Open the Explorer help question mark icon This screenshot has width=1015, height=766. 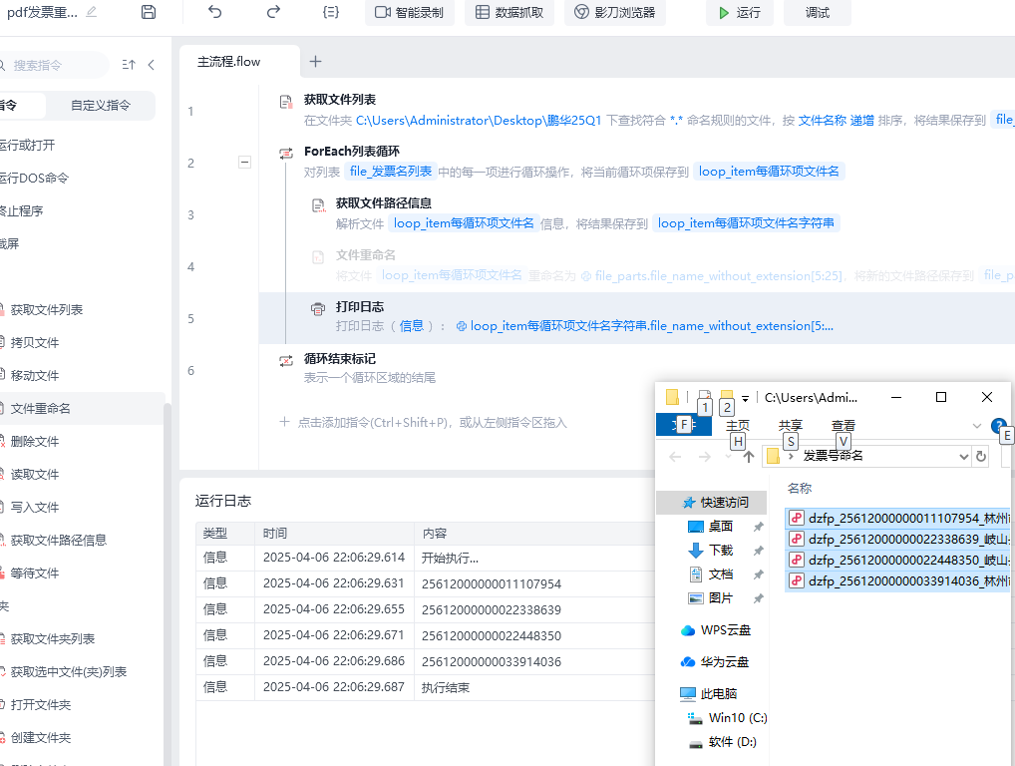pos(999,426)
